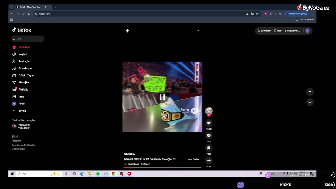336x189 pixels.
Task: Open the Windows Start menu
Action: click(x=12, y=174)
